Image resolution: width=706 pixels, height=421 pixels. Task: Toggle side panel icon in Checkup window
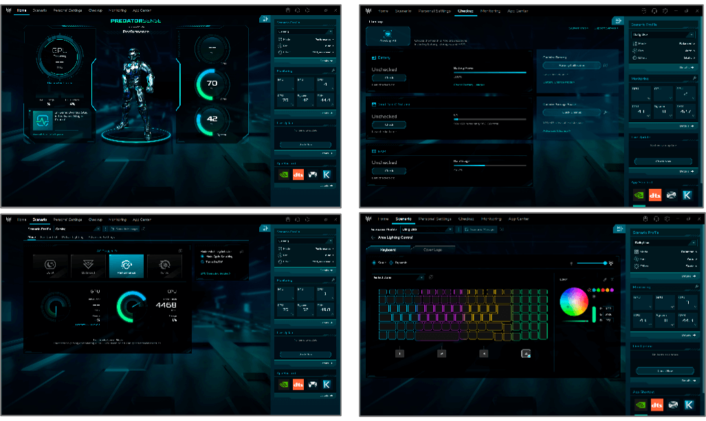pyautogui.click(x=618, y=21)
